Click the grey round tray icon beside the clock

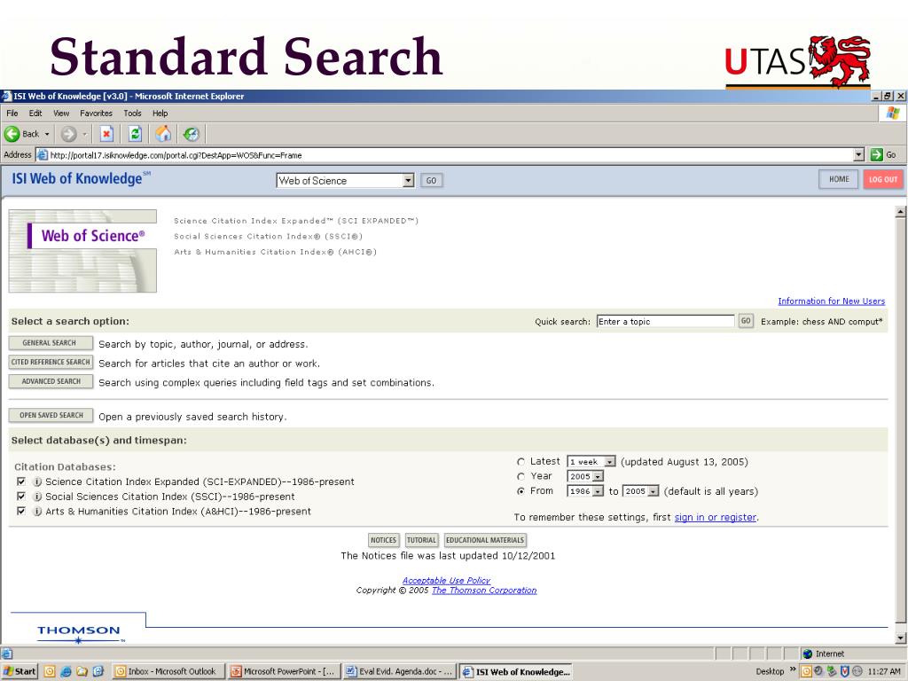pyautogui.click(x=857, y=671)
